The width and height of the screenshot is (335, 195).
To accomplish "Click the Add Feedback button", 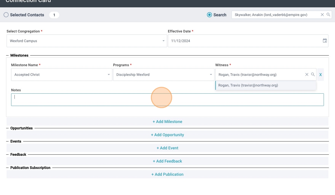I will (167, 161).
